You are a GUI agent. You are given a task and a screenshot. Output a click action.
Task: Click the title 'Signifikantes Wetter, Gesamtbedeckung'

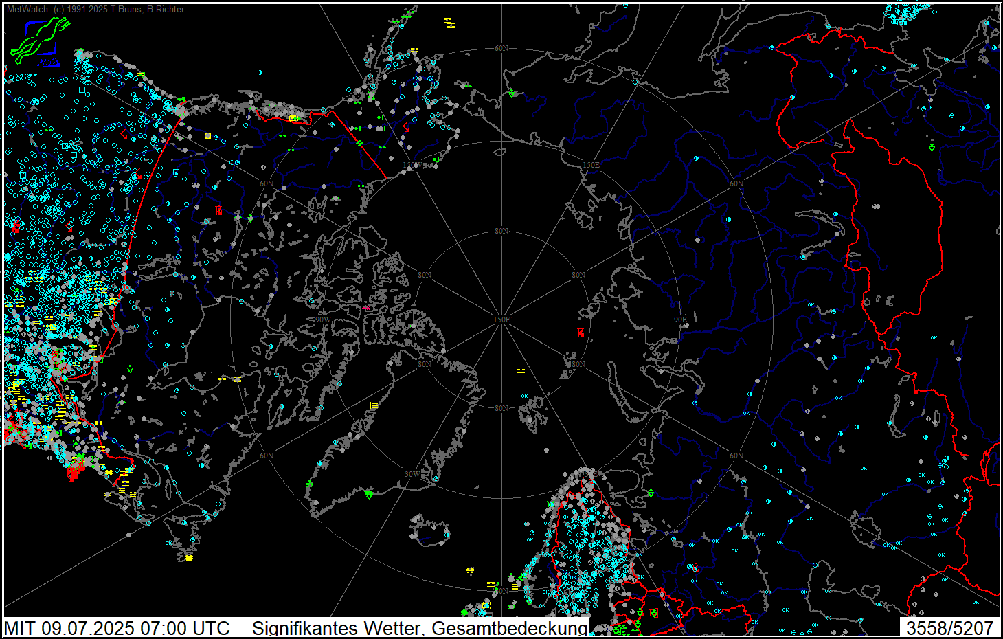(x=420, y=628)
